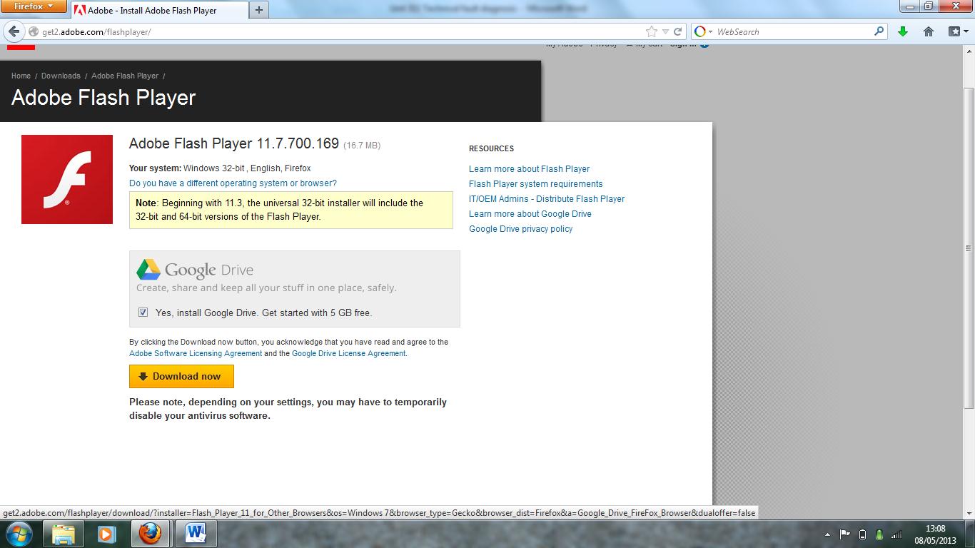
Task: Click the Show desktop strip beside the clock
Action: (x=970, y=534)
